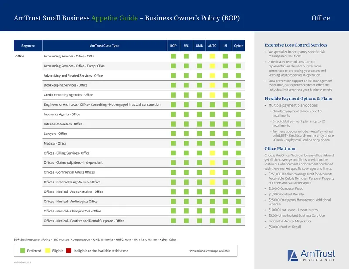349x269 pixels.
Task: Select the WC square for Offices - Billing Services
Action: pyautogui.click(x=186, y=153)
